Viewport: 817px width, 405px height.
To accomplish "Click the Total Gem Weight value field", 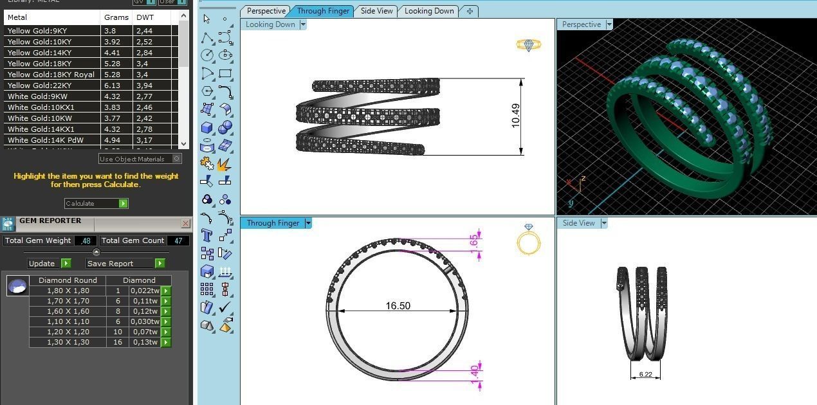I will 86,240.
